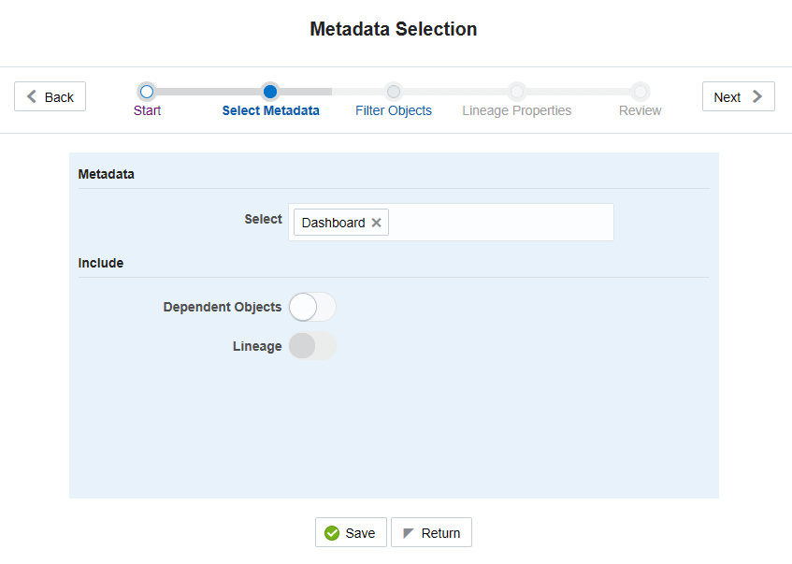This screenshot has width=792, height=564.
Task: Remove the Dashboard tag using its X
Action: [x=376, y=223]
